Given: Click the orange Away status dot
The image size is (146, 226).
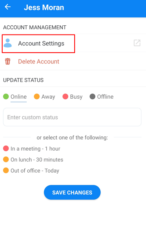Looking at the screenshot, I should [x=37, y=96].
